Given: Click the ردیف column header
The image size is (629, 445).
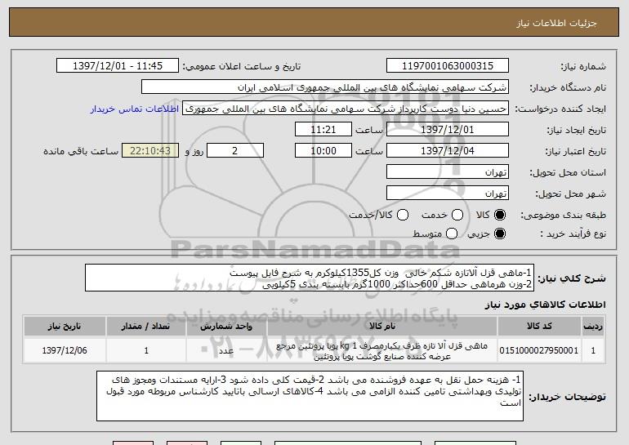Looking at the screenshot, I should (593, 327).
